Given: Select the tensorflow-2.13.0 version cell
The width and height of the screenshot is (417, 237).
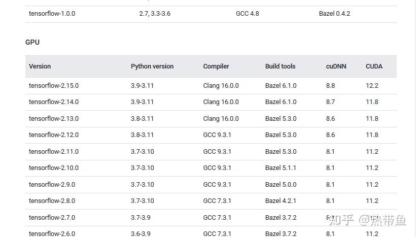Looking at the screenshot, I should (x=54, y=119).
